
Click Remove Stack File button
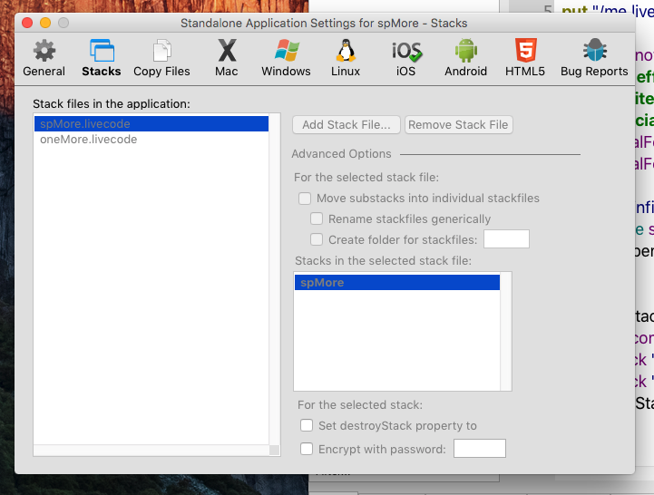(458, 125)
